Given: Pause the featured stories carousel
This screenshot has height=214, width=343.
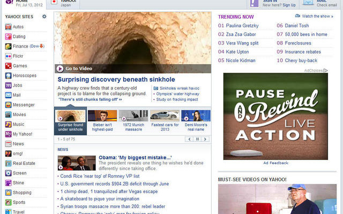Looking at the screenshot, I should [197, 139].
